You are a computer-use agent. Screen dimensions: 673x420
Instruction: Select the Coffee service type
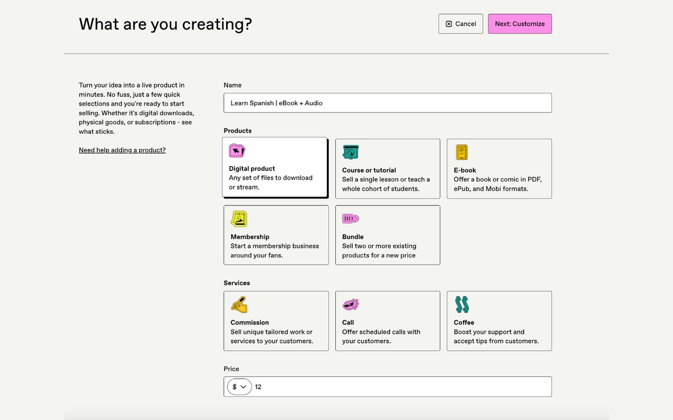point(499,321)
